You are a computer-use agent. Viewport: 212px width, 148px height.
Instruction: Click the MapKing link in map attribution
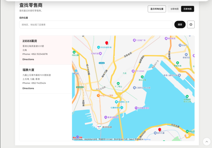147,140
